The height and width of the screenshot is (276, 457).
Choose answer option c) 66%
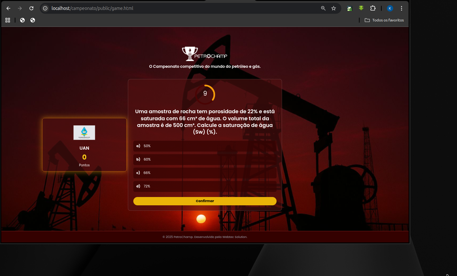(205, 173)
